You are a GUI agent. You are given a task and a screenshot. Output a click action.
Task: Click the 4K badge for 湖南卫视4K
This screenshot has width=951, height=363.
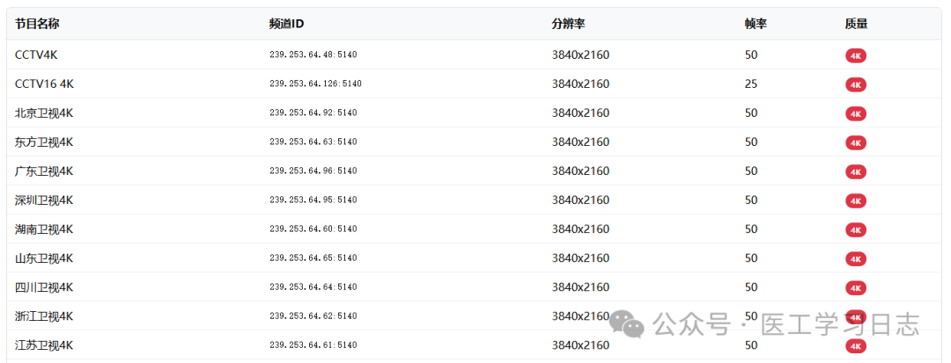(855, 229)
